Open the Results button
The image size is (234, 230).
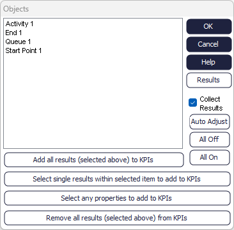(209, 80)
